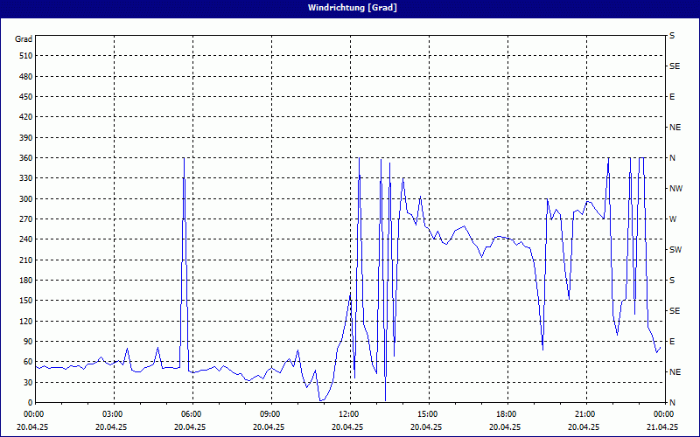Click the 180 tick label on the left axis
The image size is (700, 437).
[24, 281]
